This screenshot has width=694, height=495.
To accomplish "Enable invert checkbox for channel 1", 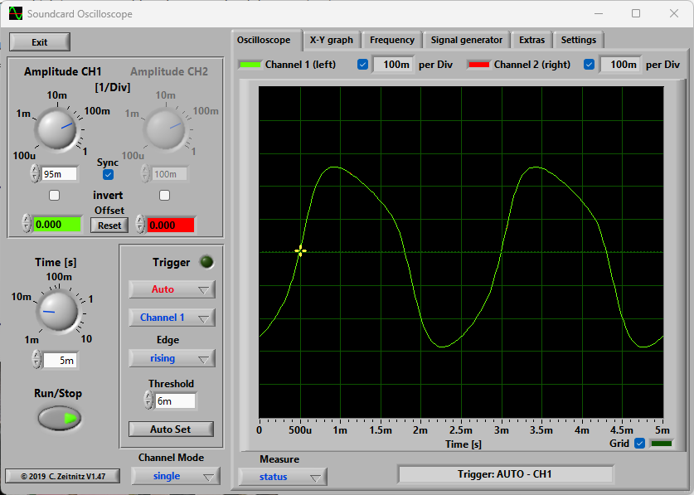I will pos(55,196).
